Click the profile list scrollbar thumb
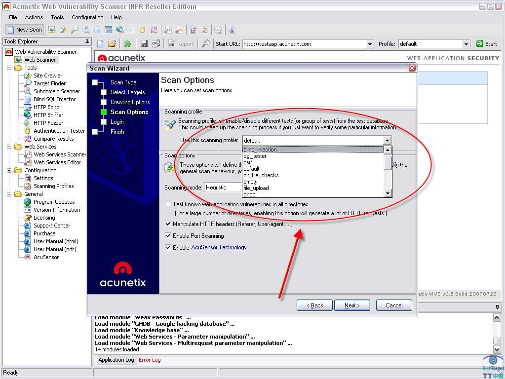The height and width of the screenshot is (379, 505). (x=388, y=163)
